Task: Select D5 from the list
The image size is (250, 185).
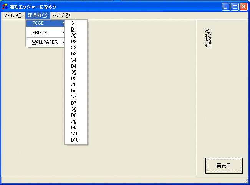Action: point(76,78)
